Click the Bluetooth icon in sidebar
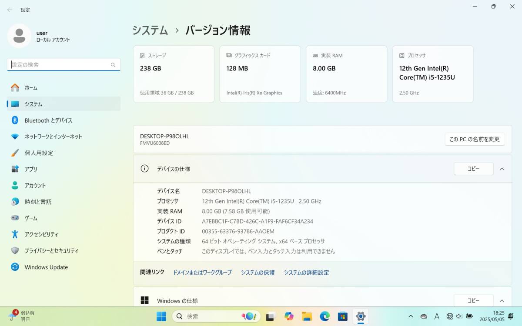 (x=15, y=120)
